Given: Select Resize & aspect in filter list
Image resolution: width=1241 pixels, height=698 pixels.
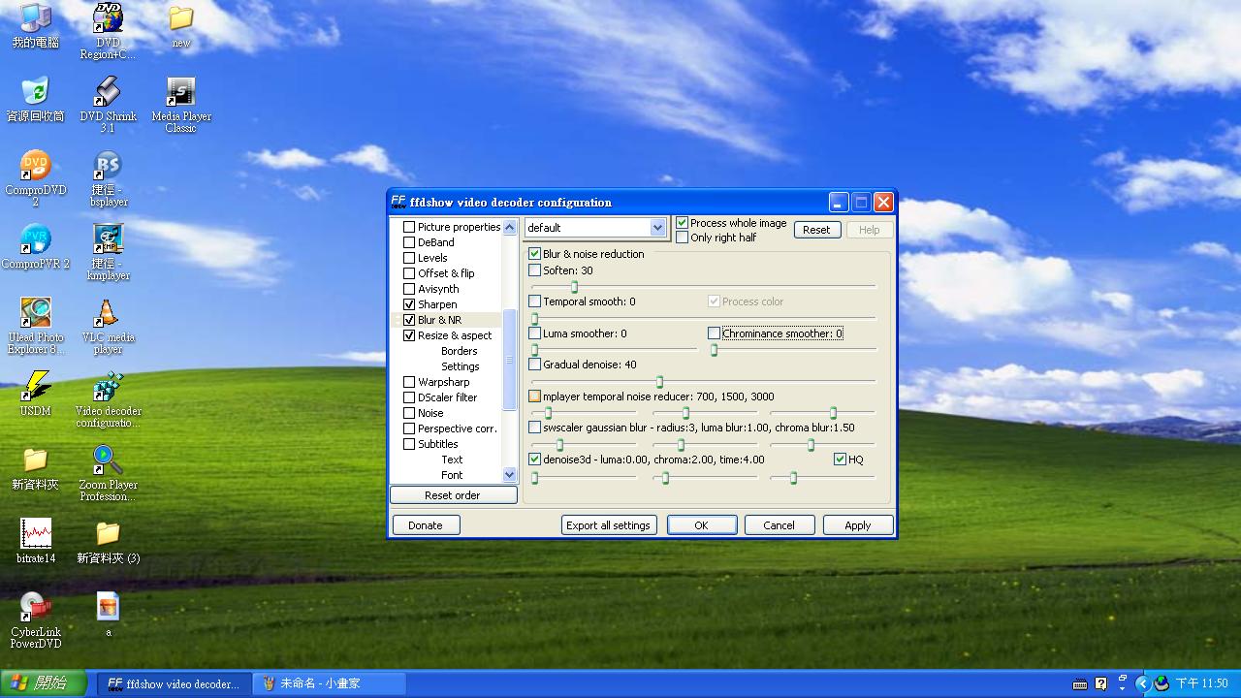Looking at the screenshot, I should coord(455,335).
